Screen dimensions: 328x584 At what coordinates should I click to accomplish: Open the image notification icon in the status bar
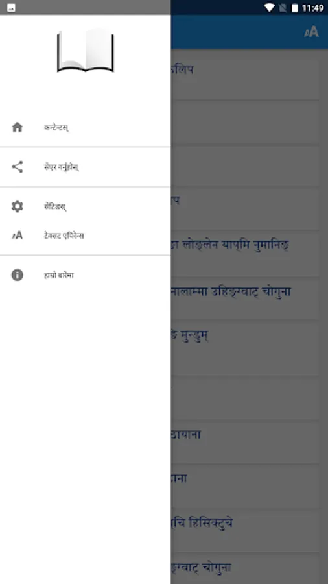pyautogui.click(x=11, y=8)
